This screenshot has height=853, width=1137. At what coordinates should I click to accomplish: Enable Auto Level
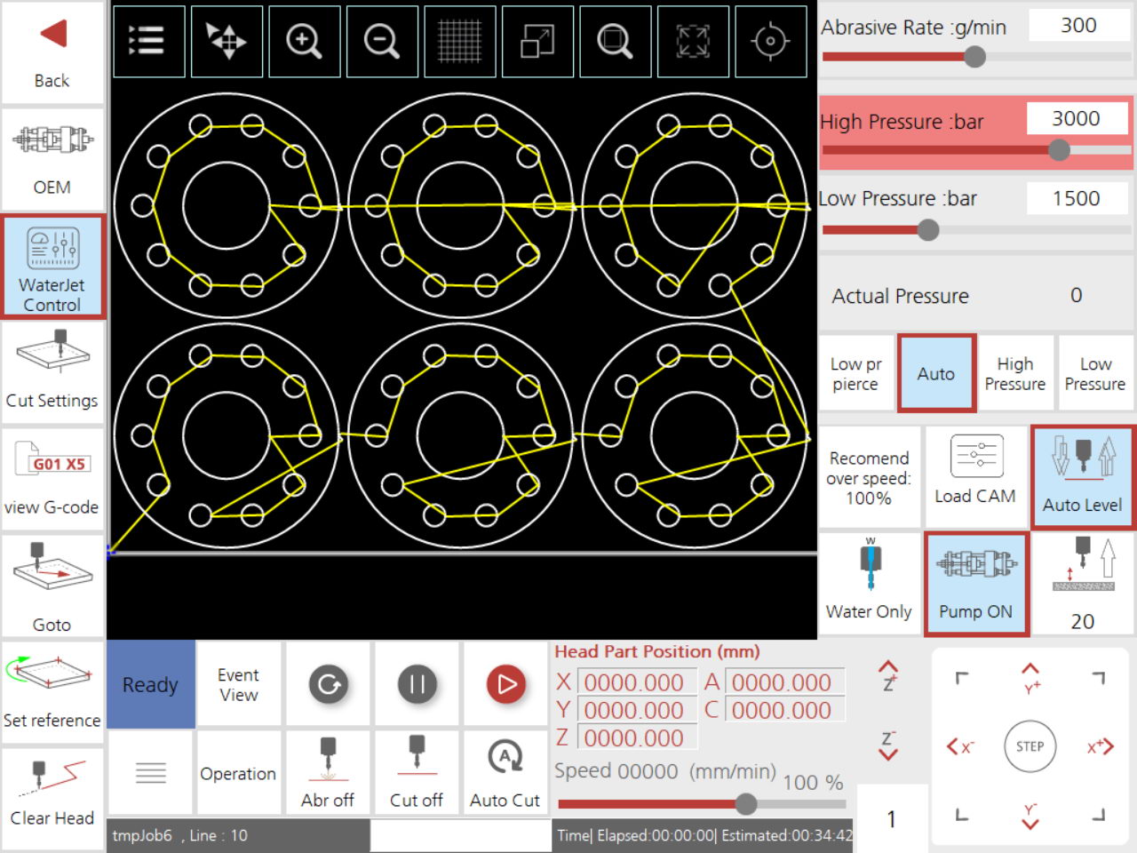1082,475
